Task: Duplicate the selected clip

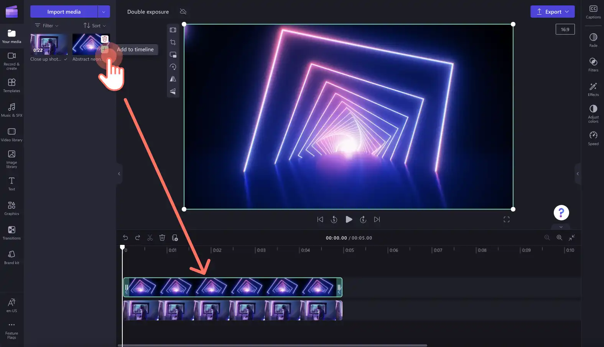Action: (175, 238)
